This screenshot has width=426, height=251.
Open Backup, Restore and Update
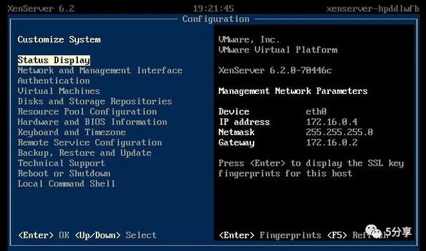(85, 153)
